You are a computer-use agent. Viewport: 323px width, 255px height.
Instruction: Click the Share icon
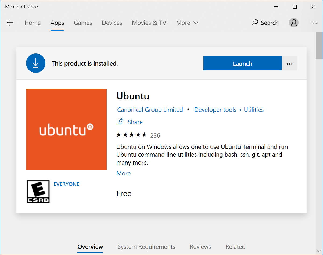120,121
